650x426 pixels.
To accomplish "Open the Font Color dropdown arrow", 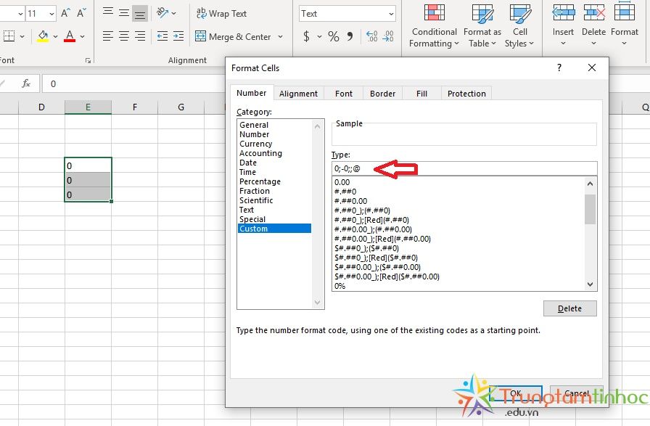I will coord(83,36).
